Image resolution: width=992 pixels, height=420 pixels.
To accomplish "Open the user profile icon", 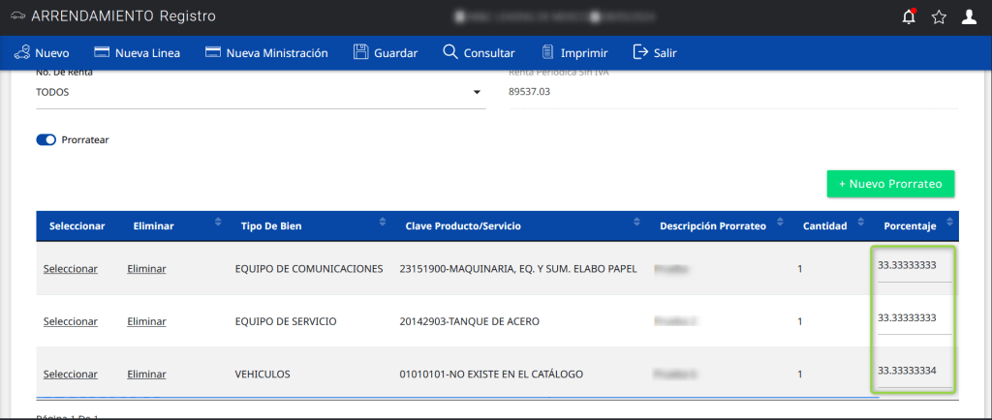I will [969, 16].
